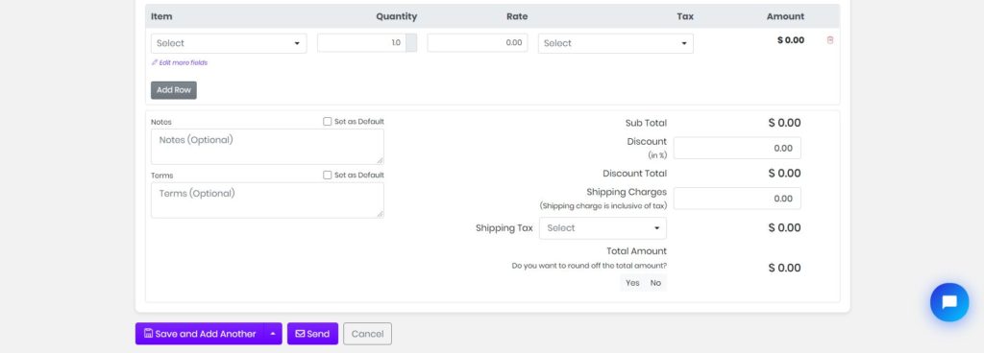Open the Item Select dropdown

pyautogui.click(x=229, y=43)
